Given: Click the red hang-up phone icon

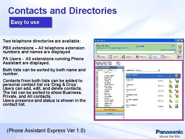Looking at the screenshot, I should [180, 51].
